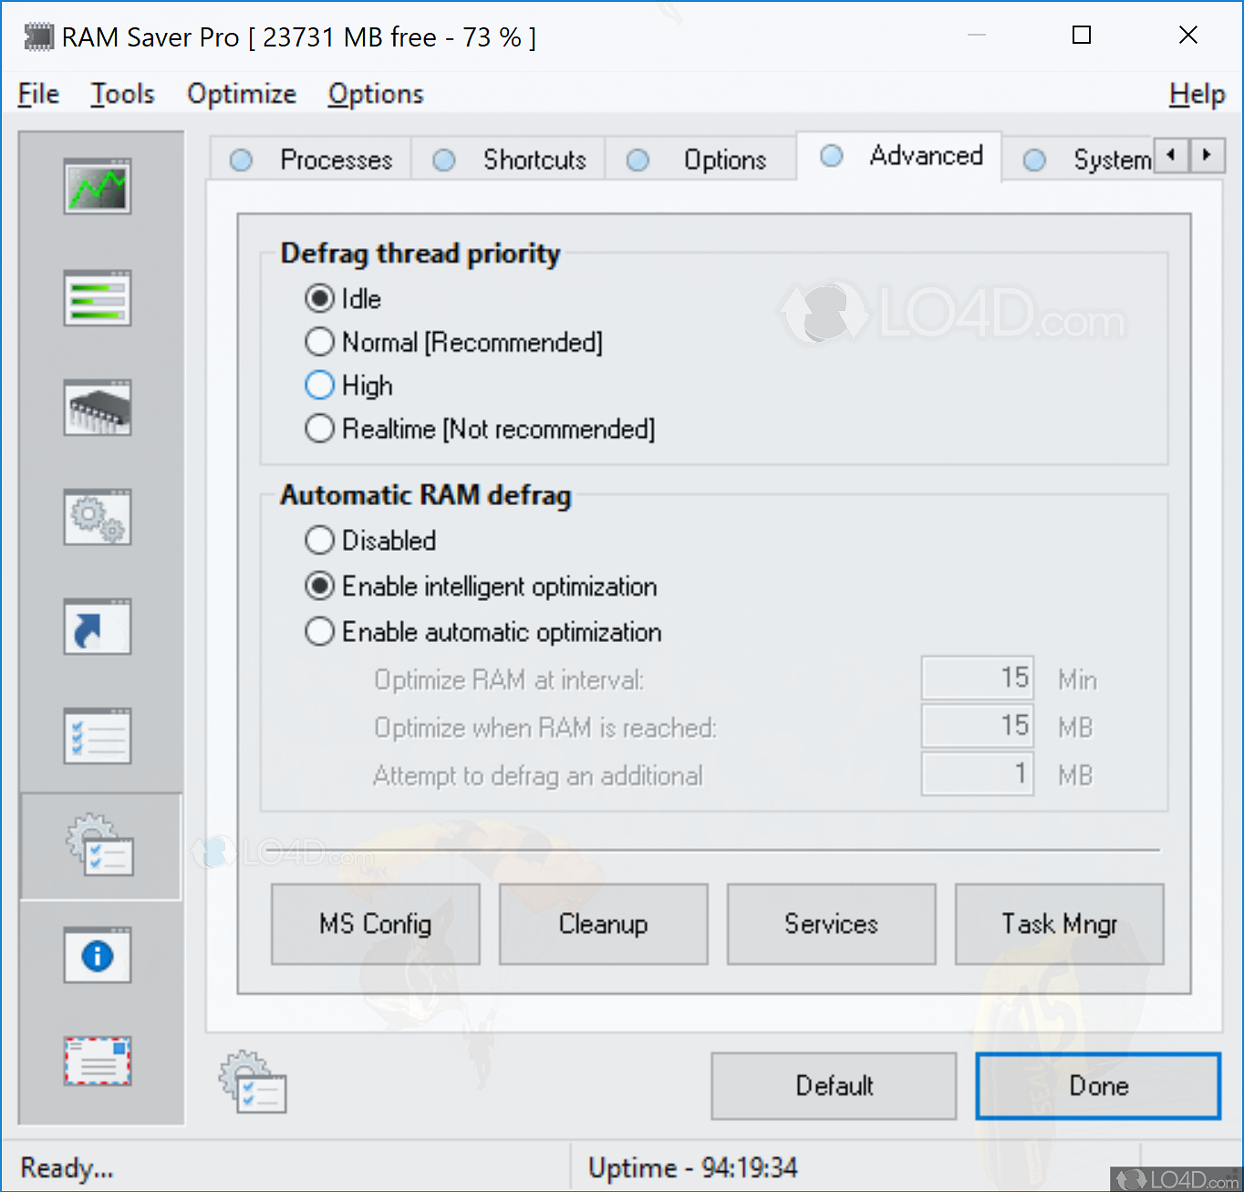This screenshot has height=1192, width=1244.
Task: Select the process list sidebar icon
Action: click(97, 297)
